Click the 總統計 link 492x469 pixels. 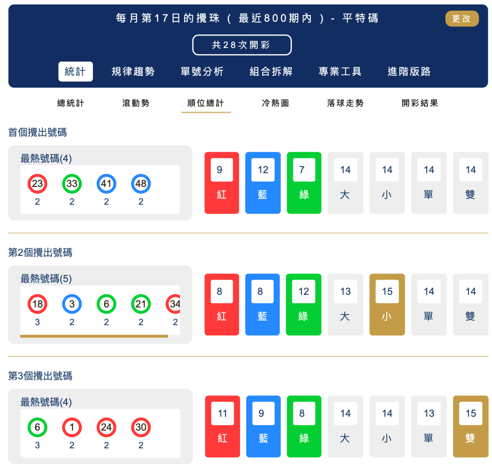pyautogui.click(x=69, y=103)
